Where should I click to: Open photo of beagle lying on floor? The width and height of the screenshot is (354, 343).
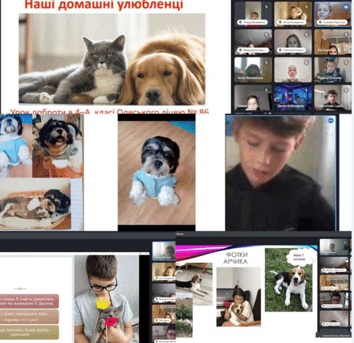194,284
